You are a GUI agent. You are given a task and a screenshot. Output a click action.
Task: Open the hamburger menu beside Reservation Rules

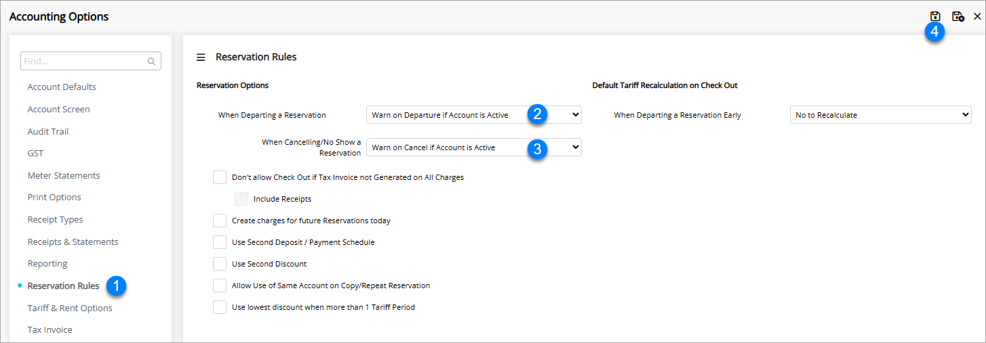coord(201,58)
